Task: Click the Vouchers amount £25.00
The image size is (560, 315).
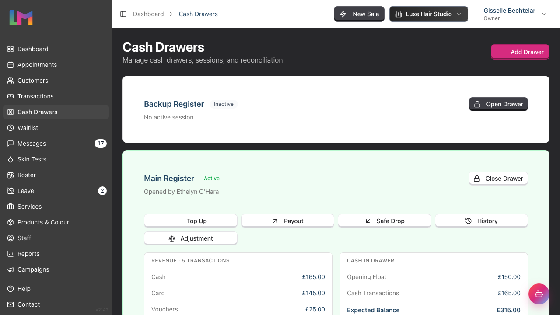Action: pos(315,309)
